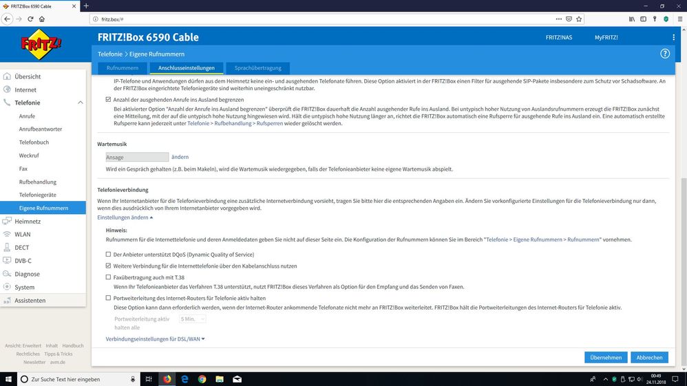Uncheck 'Weitere Verbindung für die Internettelefonie'
The height and width of the screenshot is (386, 687).
pos(108,266)
